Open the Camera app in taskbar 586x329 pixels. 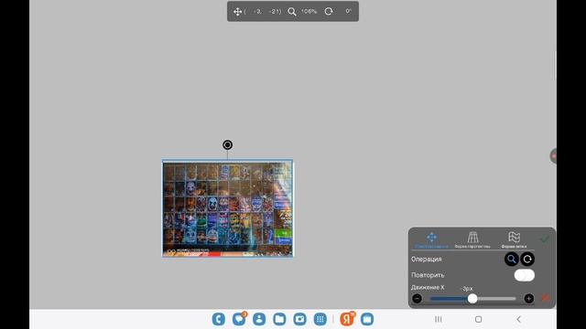pyautogui.click(x=299, y=319)
